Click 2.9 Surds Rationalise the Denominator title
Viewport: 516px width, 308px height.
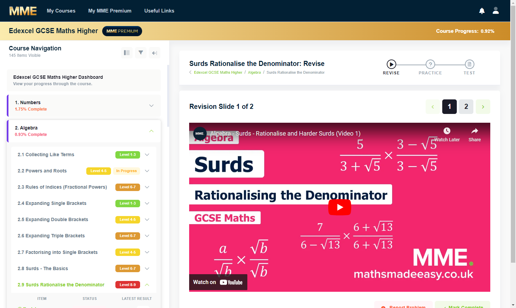pyautogui.click(x=61, y=285)
